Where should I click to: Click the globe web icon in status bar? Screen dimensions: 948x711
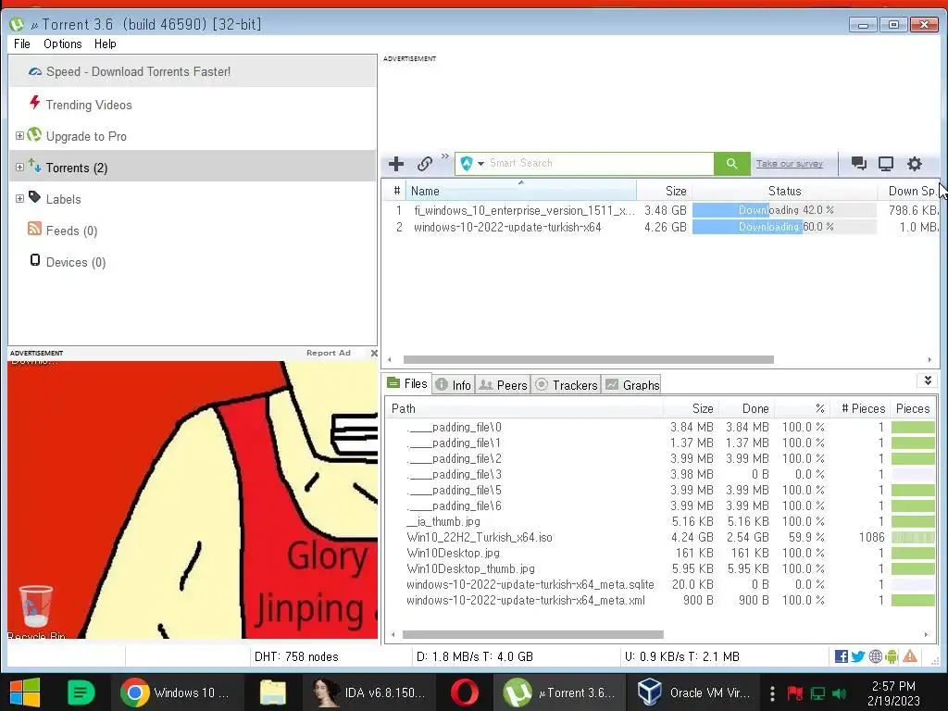point(875,656)
